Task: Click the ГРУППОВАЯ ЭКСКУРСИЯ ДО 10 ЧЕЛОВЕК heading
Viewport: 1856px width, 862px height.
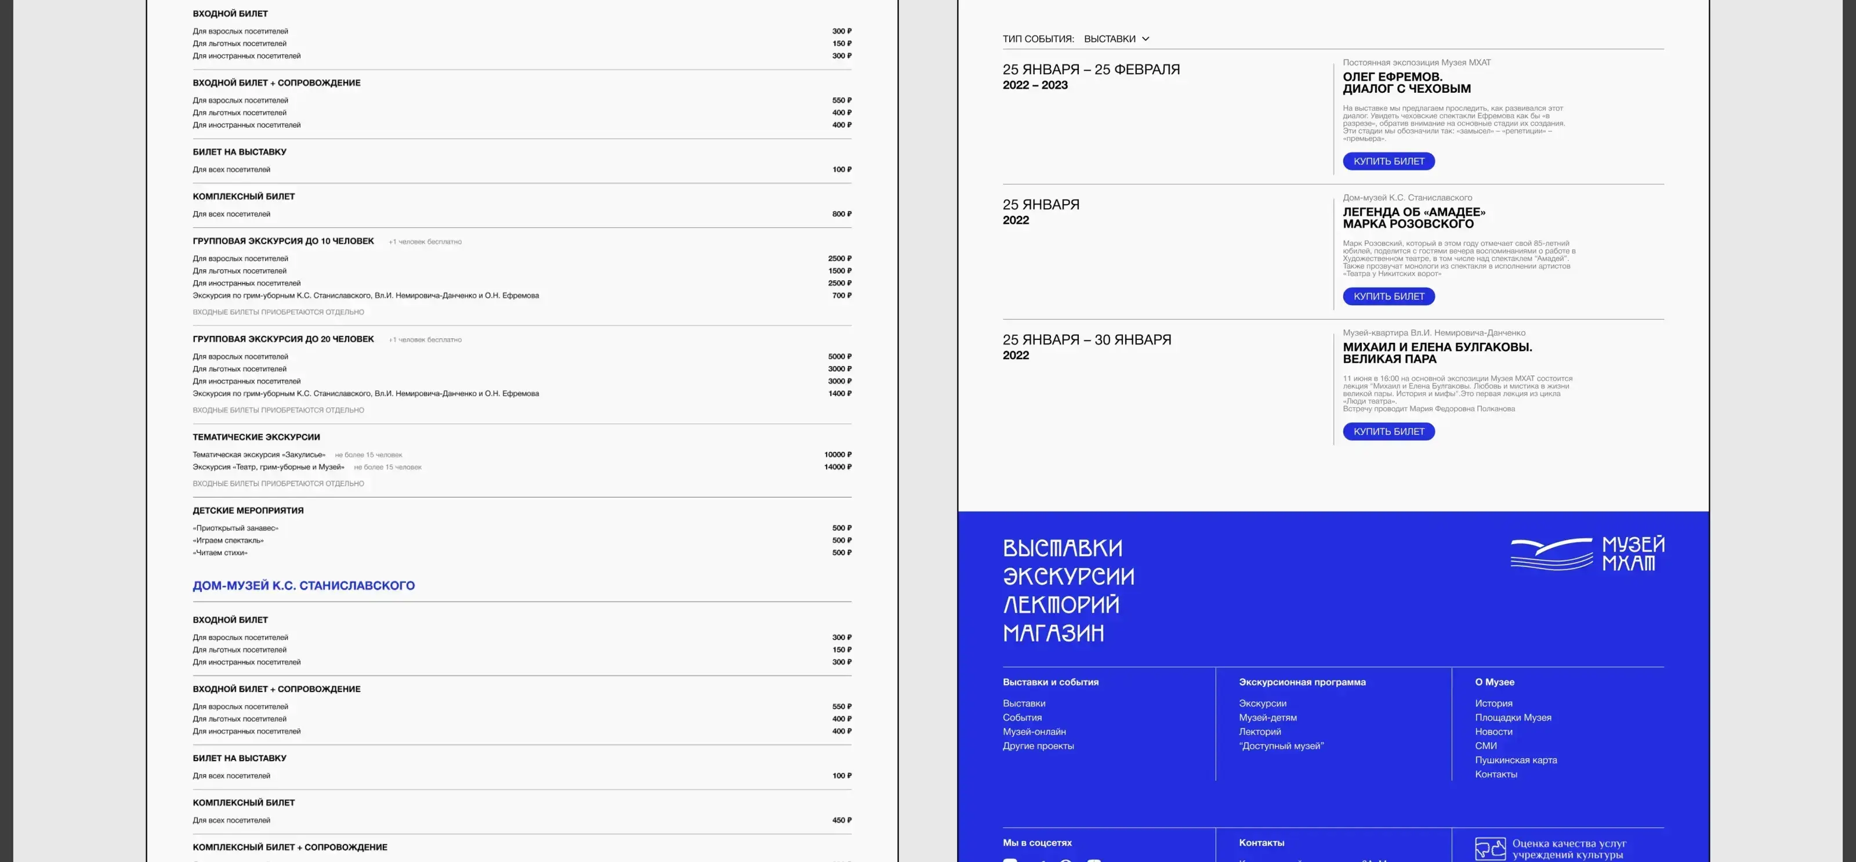Action: tap(283, 241)
